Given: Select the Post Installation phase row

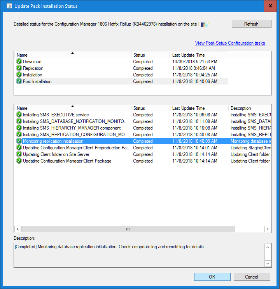Looking at the screenshot, I should click(x=122, y=81).
